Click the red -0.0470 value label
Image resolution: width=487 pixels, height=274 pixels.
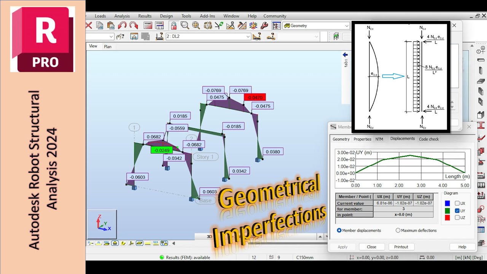pyautogui.click(x=255, y=97)
